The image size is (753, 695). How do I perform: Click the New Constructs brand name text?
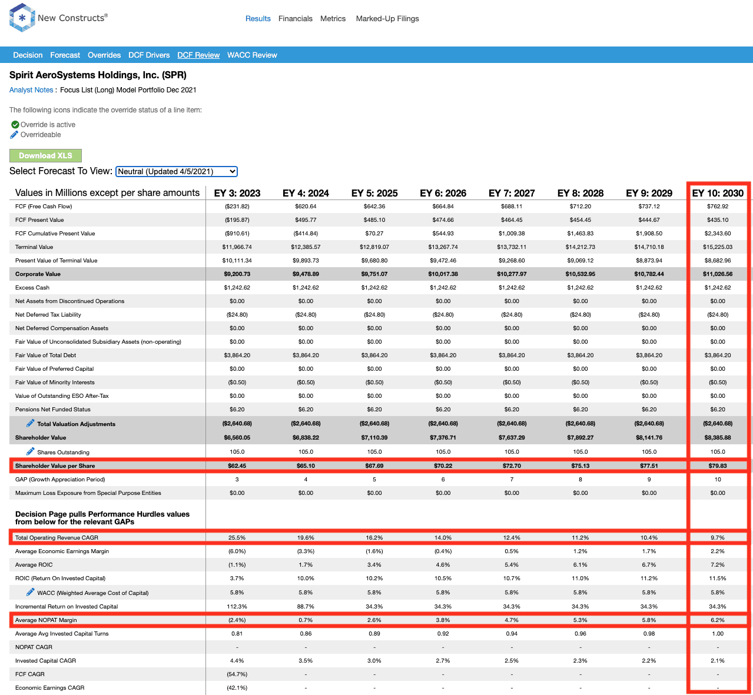[x=72, y=18]
